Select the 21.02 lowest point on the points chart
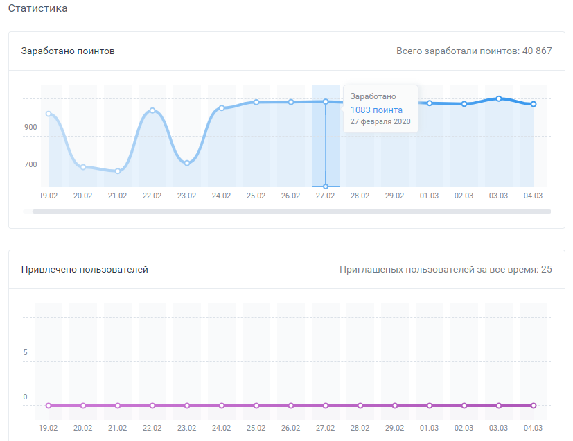This screenshot has height=441, width=573. point(118,171)
